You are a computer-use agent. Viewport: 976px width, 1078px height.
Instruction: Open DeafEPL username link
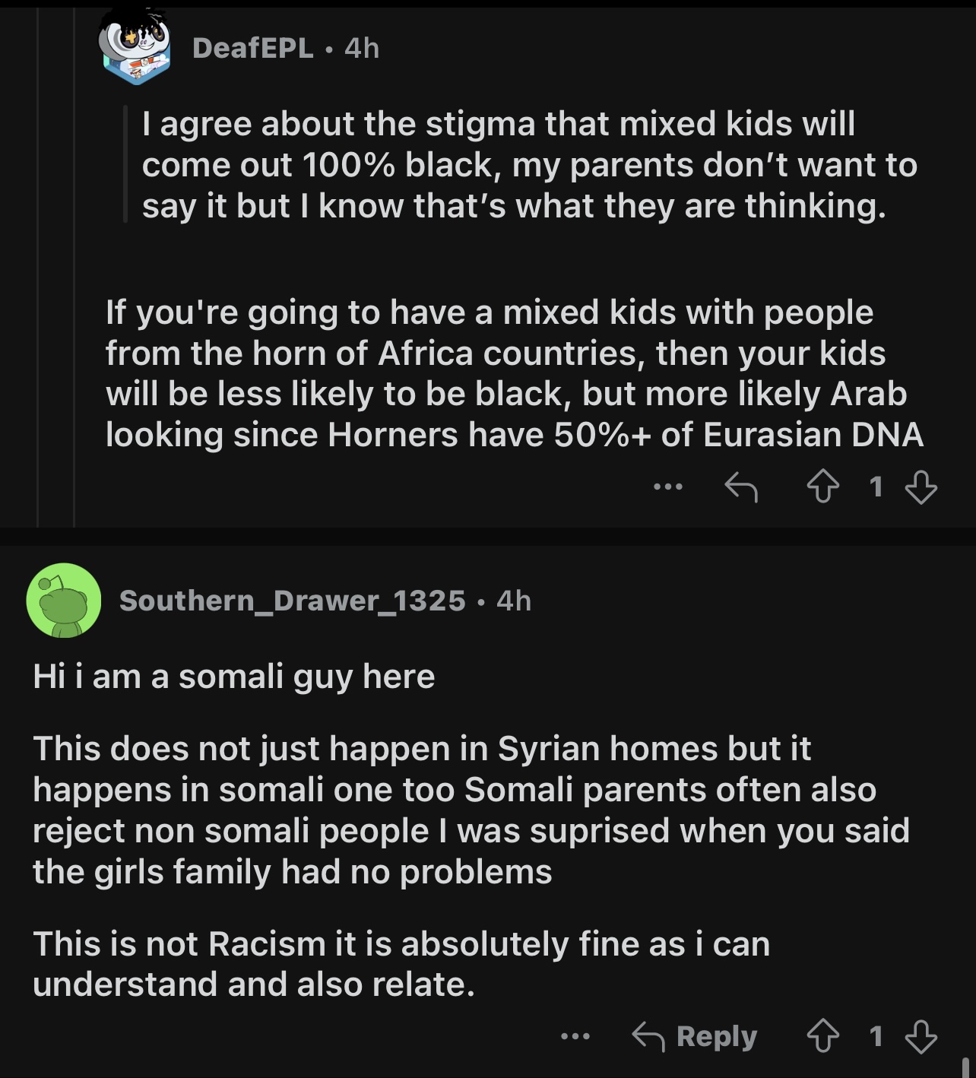coord(252,48)
